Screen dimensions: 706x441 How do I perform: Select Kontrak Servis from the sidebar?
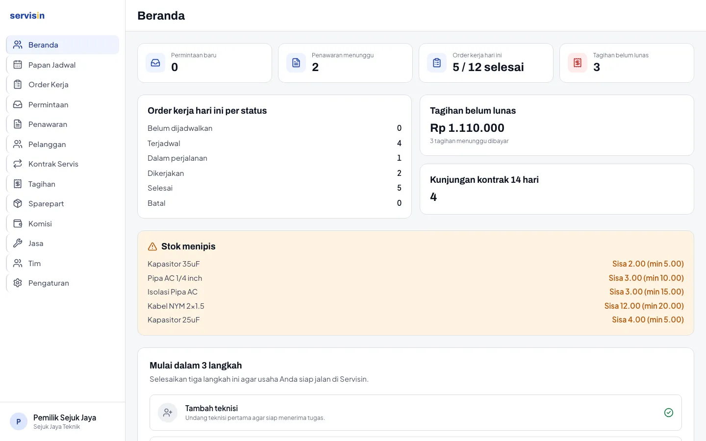63,164
